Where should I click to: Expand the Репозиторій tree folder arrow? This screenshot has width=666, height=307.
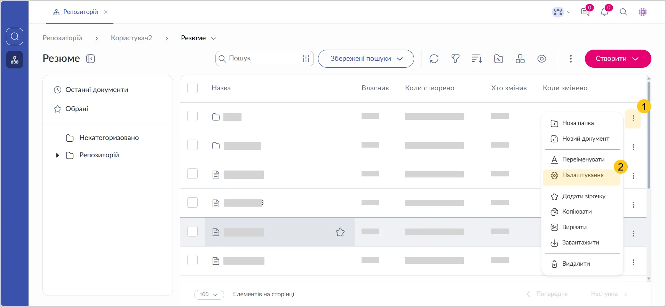click(x=57, y=155)
